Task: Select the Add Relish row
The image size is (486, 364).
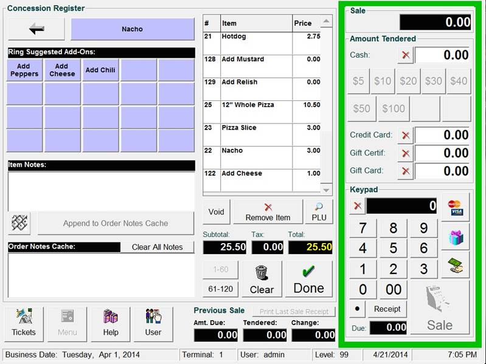Action: coord(262,89)
